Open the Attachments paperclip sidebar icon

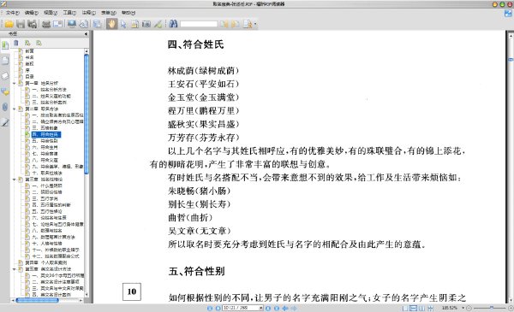pyautogui.click(x=5, y=107)
